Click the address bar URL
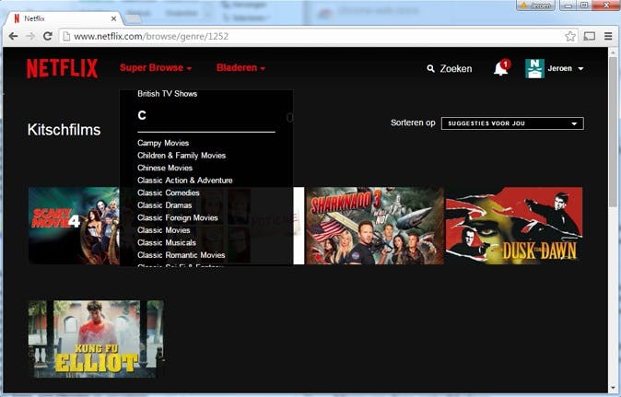This screenshot has height=397, width=621. [151, 37]
